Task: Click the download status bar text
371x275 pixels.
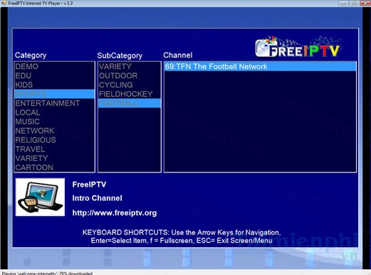Action: (47, 273)
